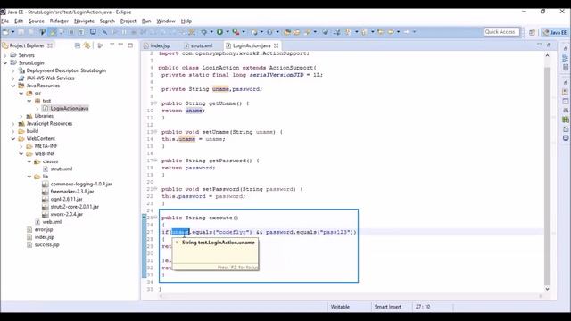The width and height of the screenshot is (571, 321).
Task: Expand Deployment Descriptor: StrutsLogin node
Action: pyautogui.click(x=13, y=70)
